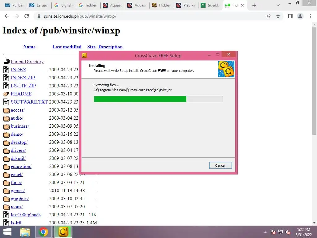Click the page vertical scrollbar

click(314, 81)
